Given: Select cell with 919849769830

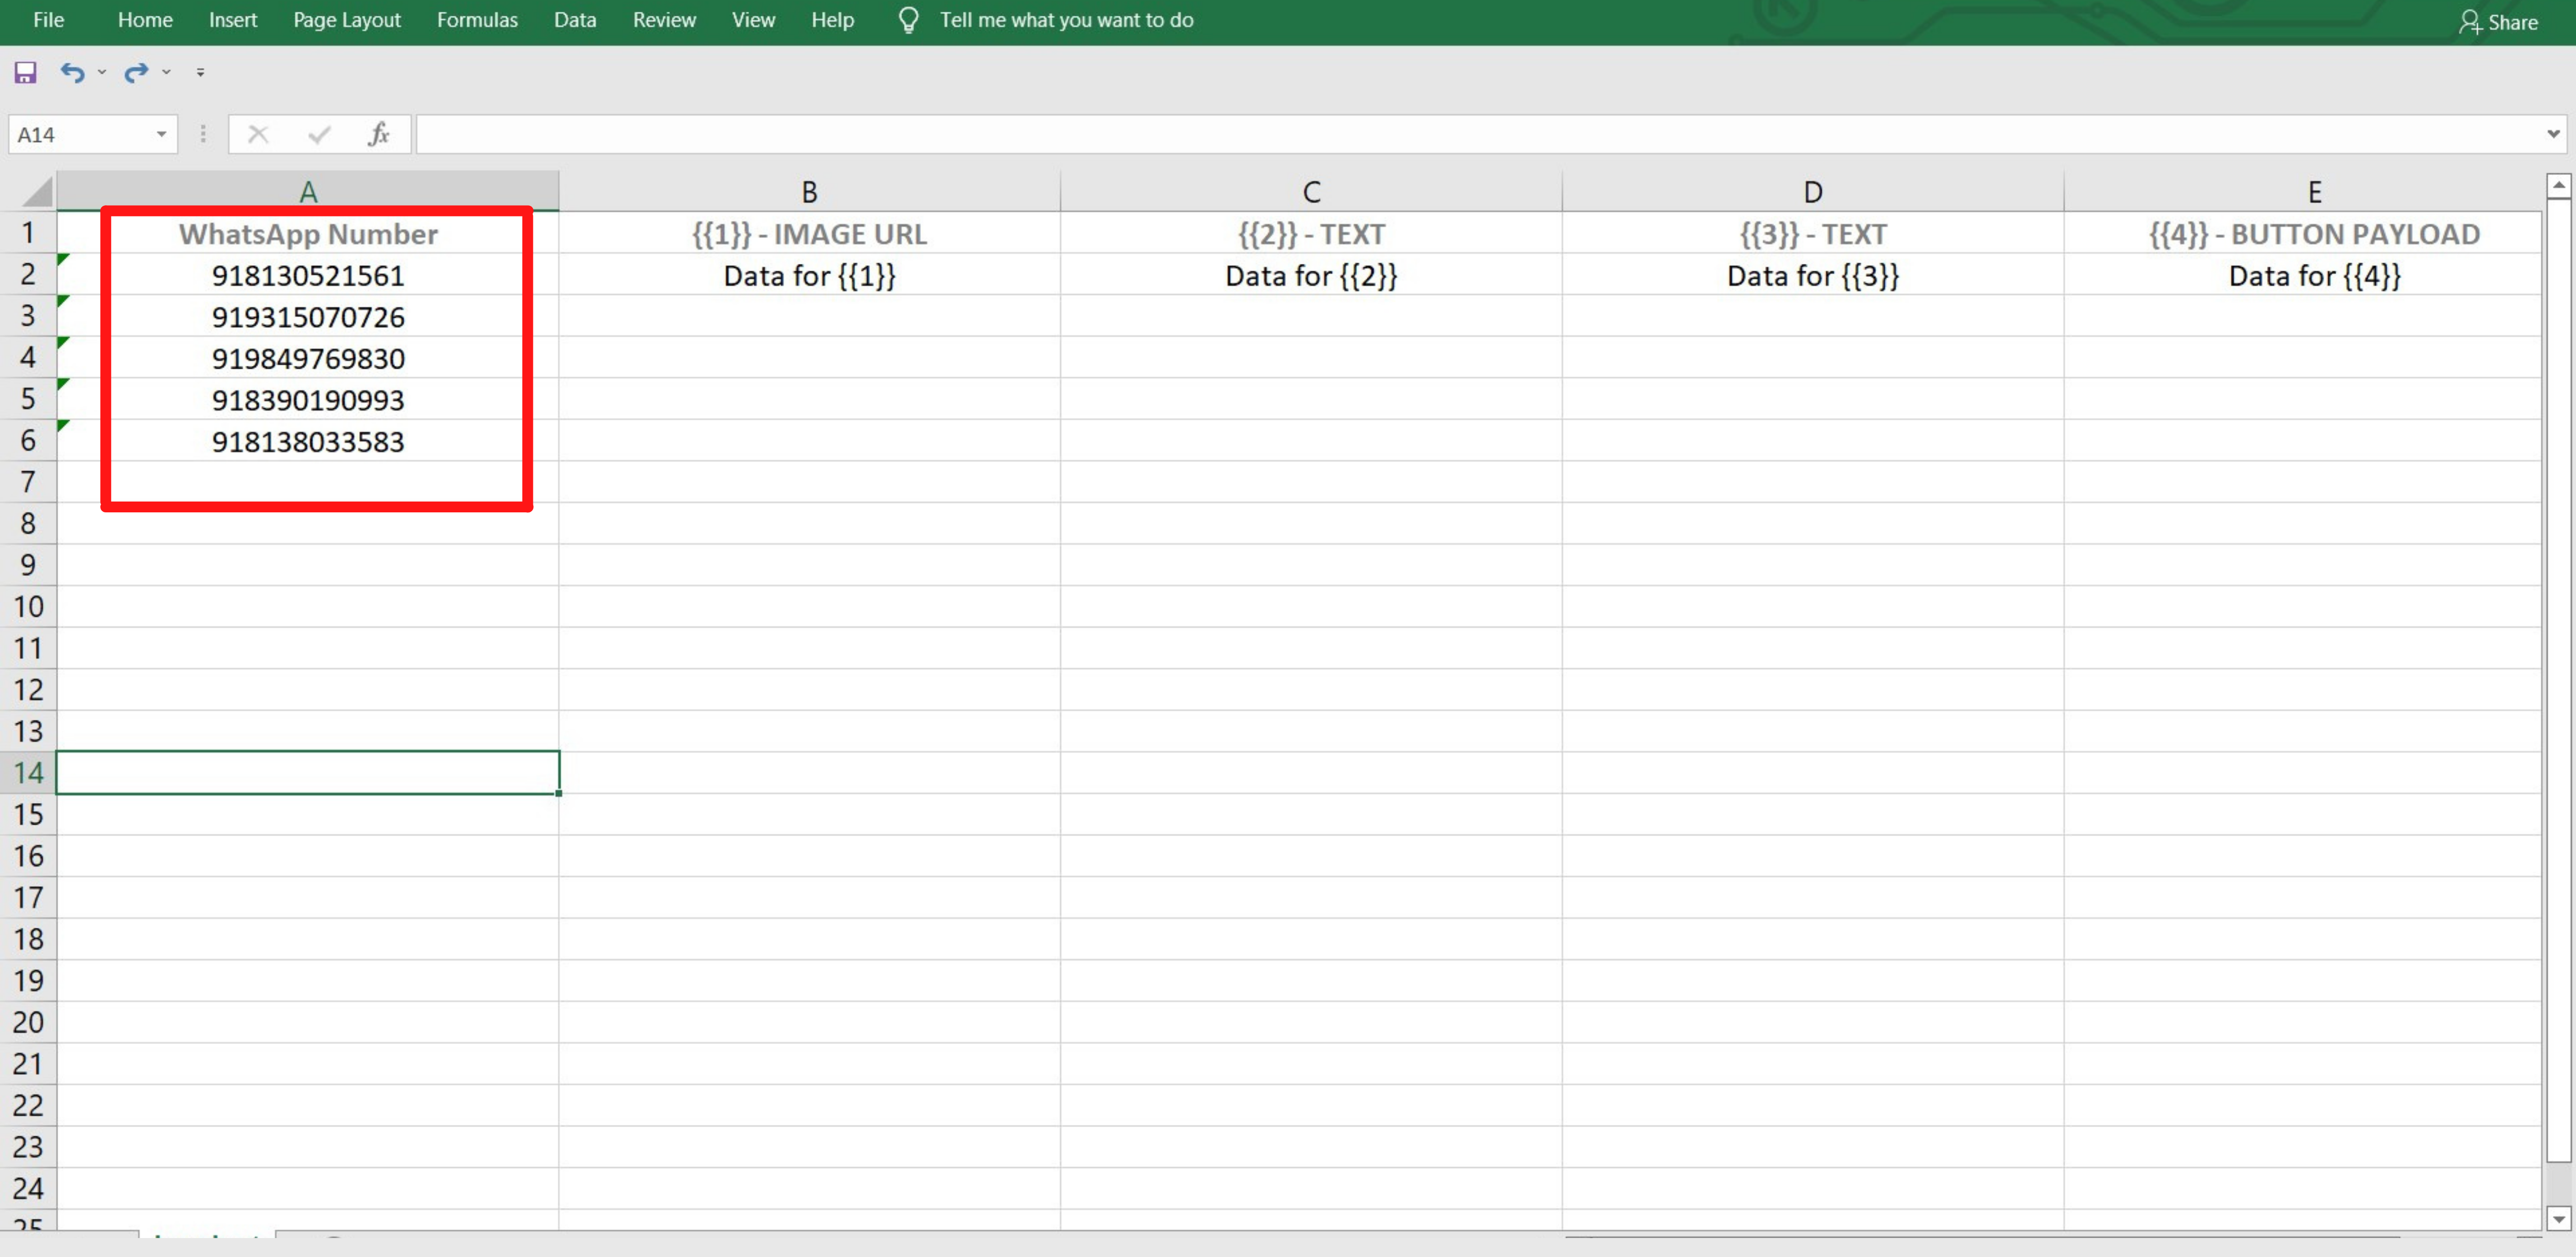Looking at the screenshot, I should (x=308, y=358).
